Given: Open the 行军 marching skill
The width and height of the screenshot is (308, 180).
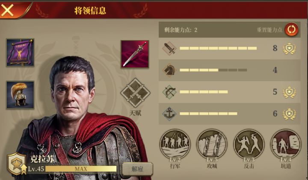Looking at the screenshot, I should [175, 145].
